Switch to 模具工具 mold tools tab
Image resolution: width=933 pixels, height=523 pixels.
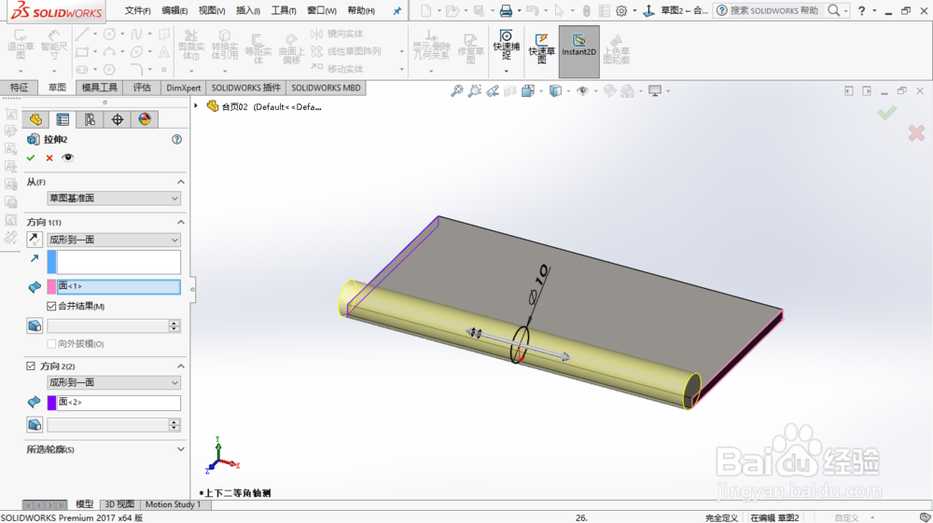tap(100, 88)
